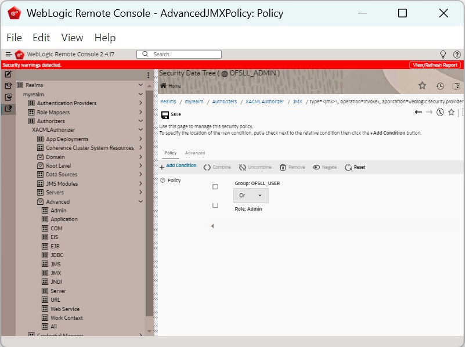Bookmark page with banner star icon
The width and height of the screenshot is (466, 347).
pyautogui.click(x=422, y=86)
